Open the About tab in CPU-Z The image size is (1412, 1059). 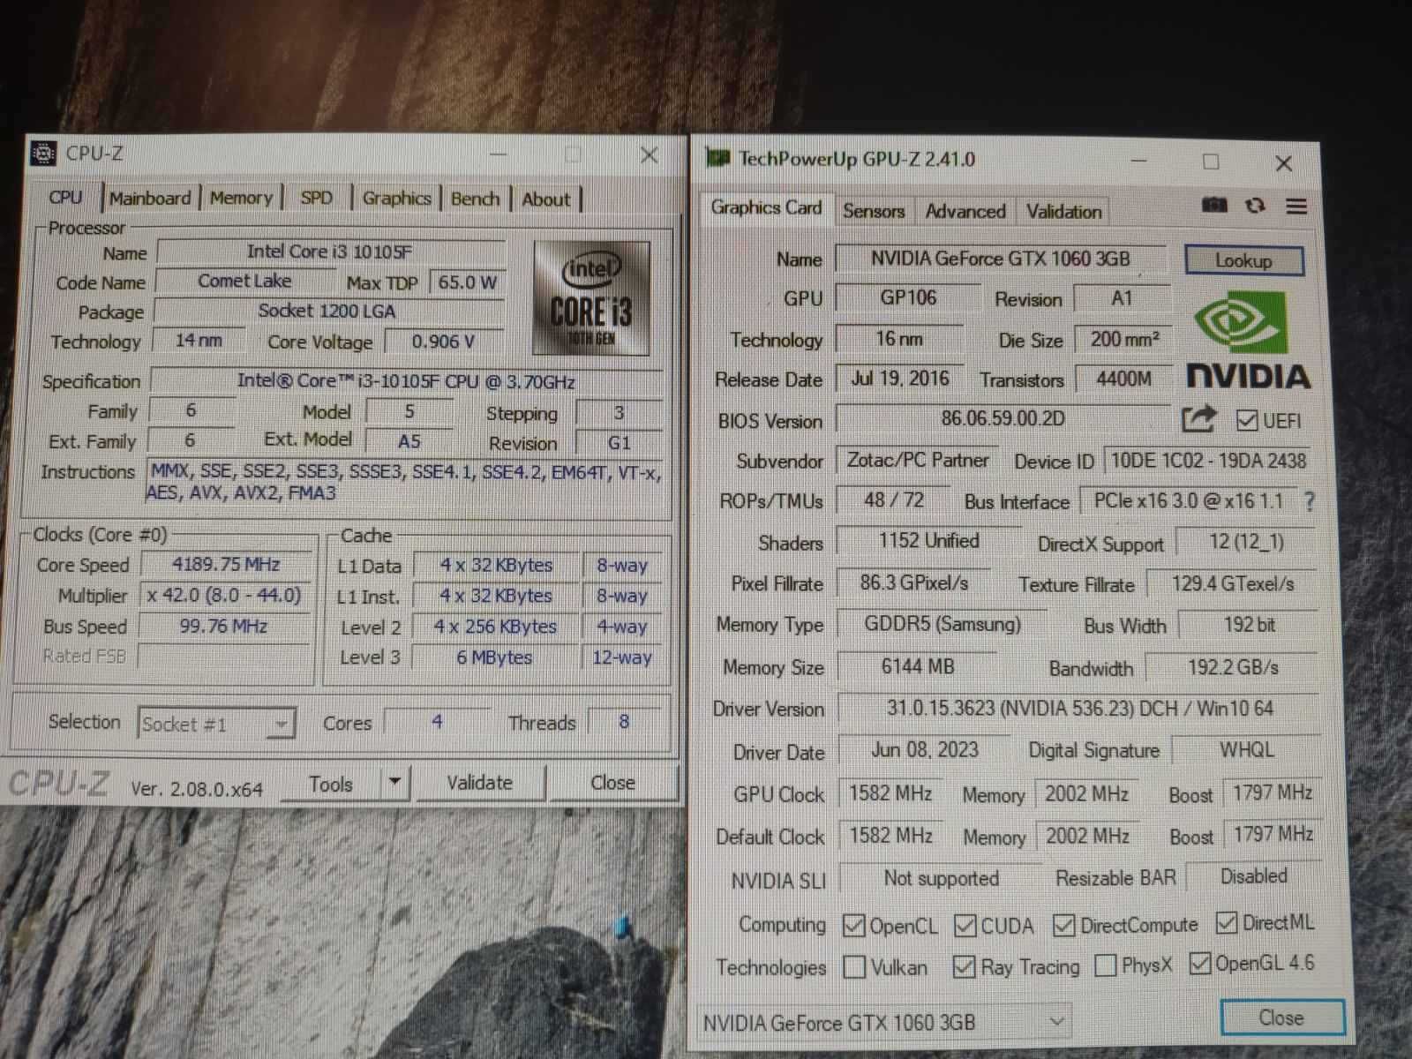pos(546,199)
